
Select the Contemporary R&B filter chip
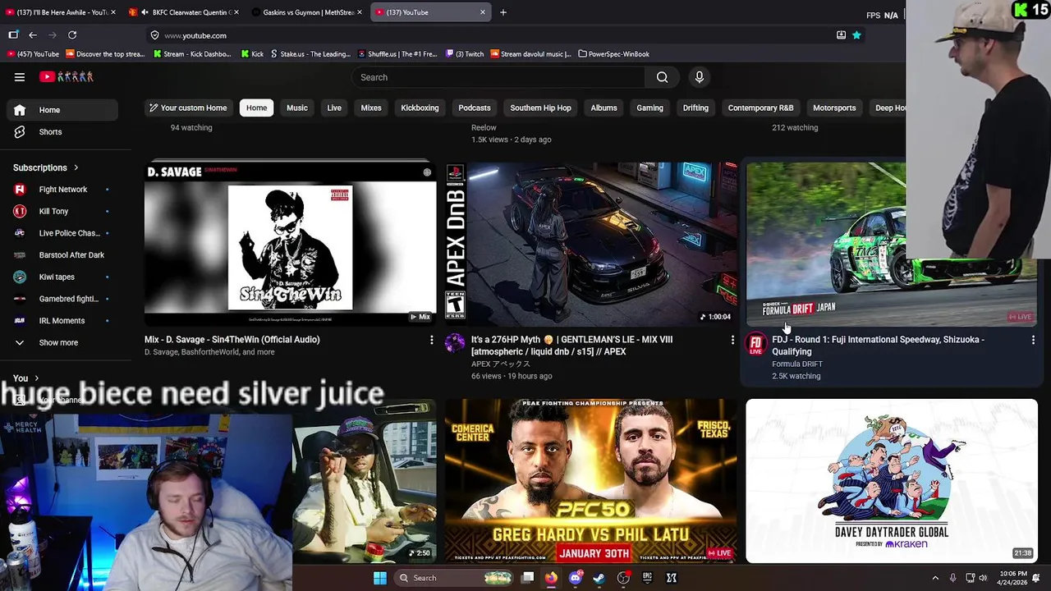tap(760, 108)
